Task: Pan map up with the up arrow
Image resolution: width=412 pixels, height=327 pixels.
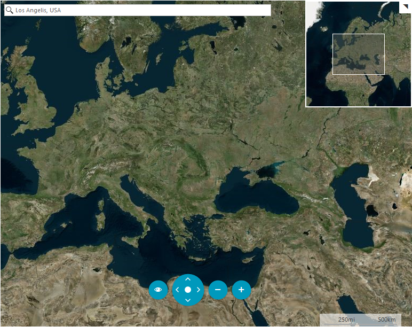Action: coord(188,279)
